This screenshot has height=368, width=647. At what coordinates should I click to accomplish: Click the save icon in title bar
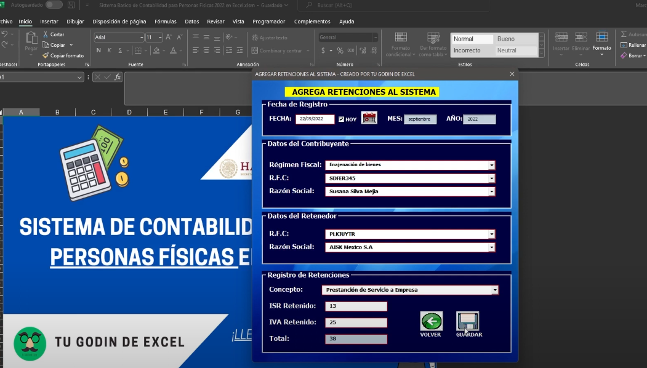[x=71, y=6]
